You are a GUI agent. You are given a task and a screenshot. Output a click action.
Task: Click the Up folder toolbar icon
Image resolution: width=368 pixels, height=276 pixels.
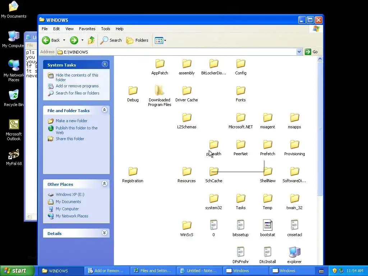click(91, 40)
